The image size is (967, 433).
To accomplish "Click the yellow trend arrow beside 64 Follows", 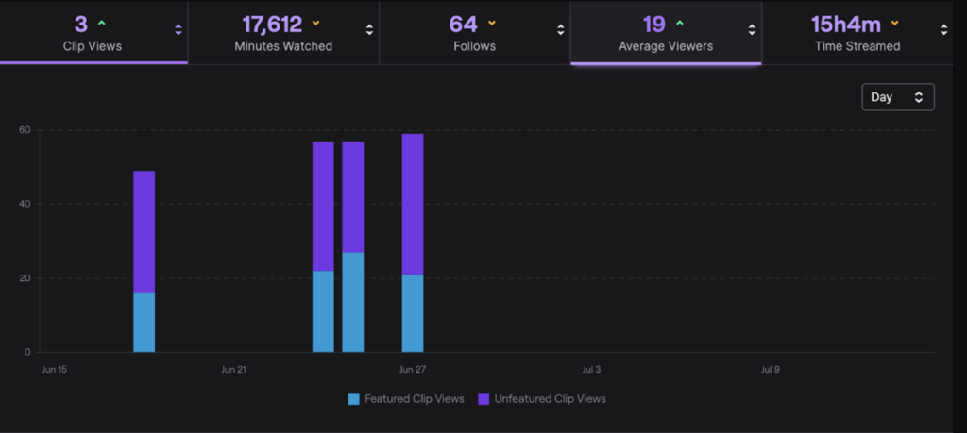I will pyautogui.click(x=491, y=23).
